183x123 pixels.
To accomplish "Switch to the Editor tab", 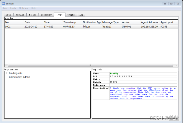I will [x=32, y=15].
